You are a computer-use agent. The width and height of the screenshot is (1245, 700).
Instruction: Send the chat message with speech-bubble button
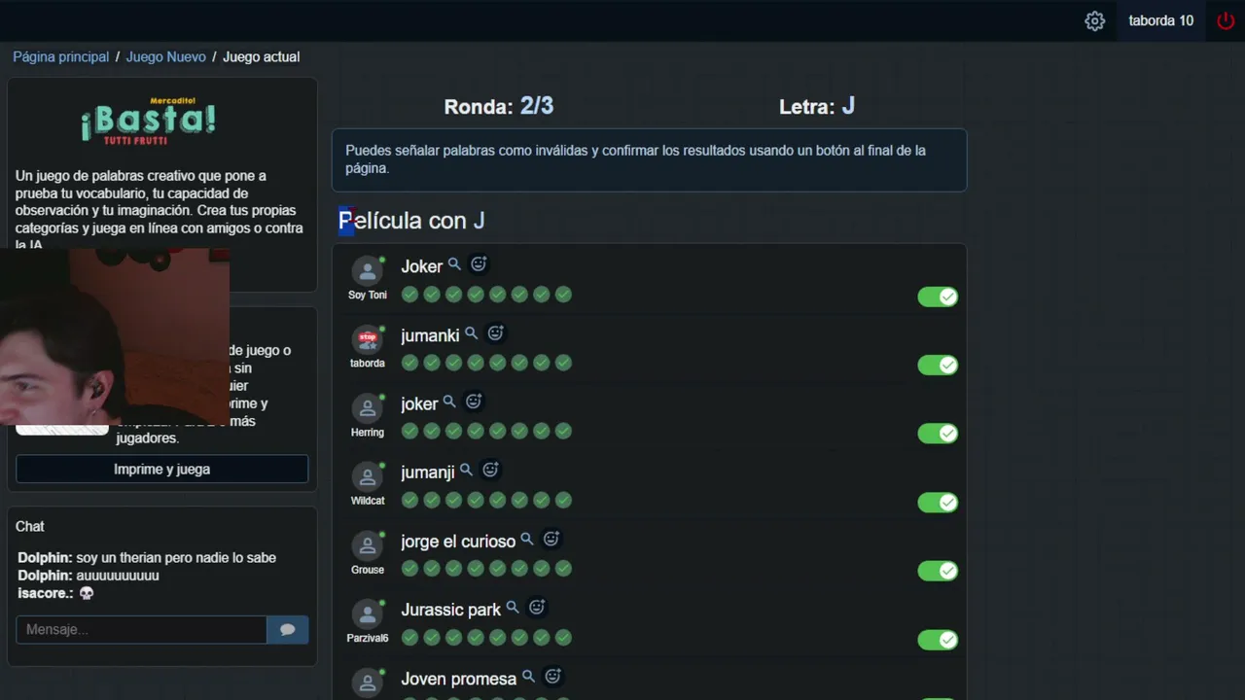coord(288,629)
